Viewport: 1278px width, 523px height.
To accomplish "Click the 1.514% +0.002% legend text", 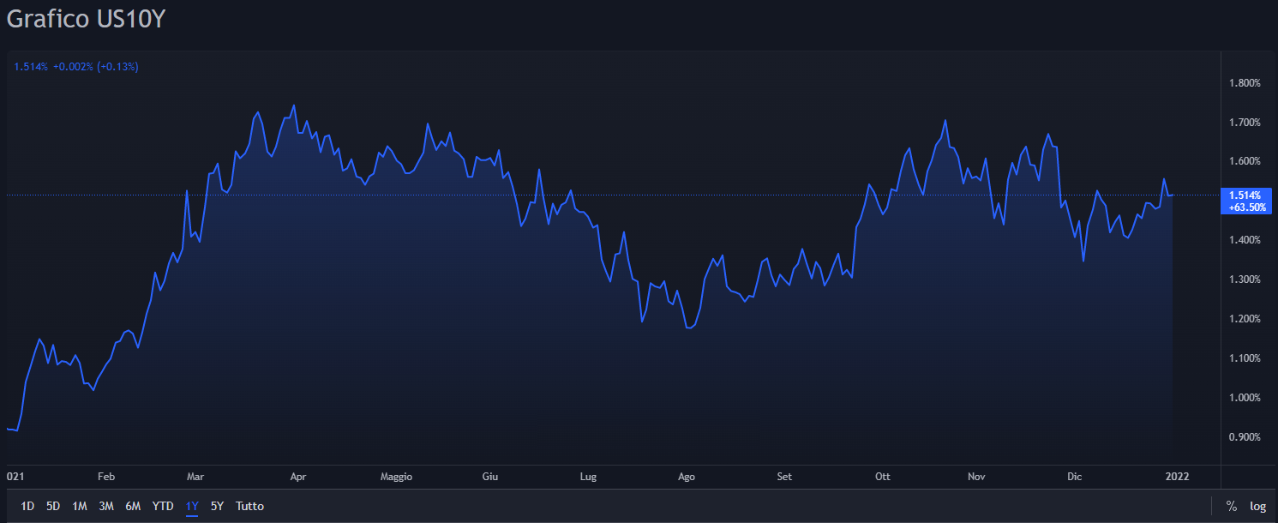I will [76, 66].
